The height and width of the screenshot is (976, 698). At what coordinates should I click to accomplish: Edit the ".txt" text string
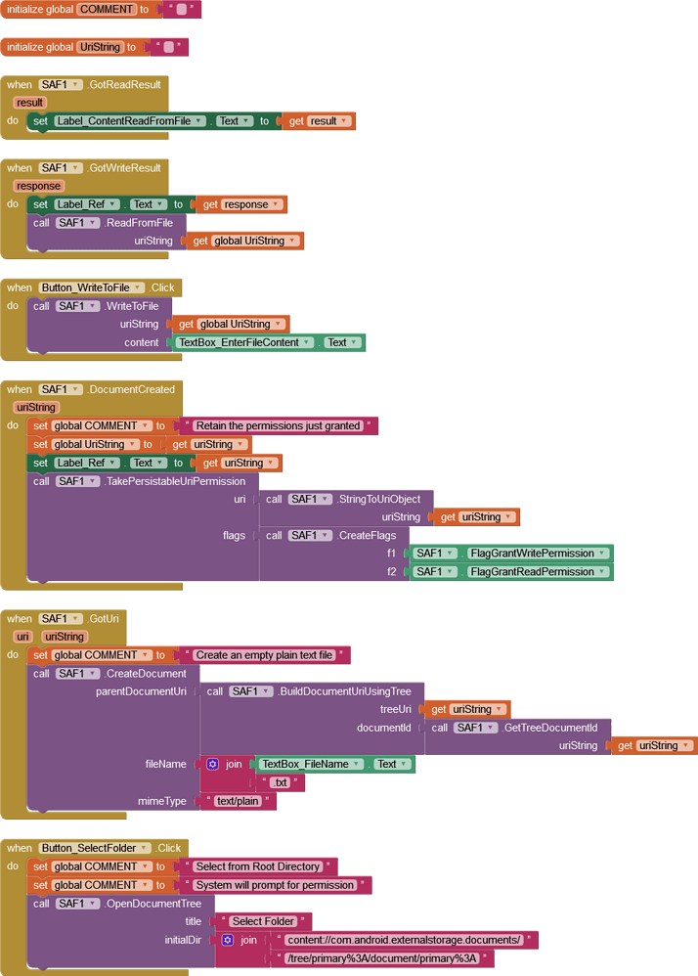click(x=282, y=783)
